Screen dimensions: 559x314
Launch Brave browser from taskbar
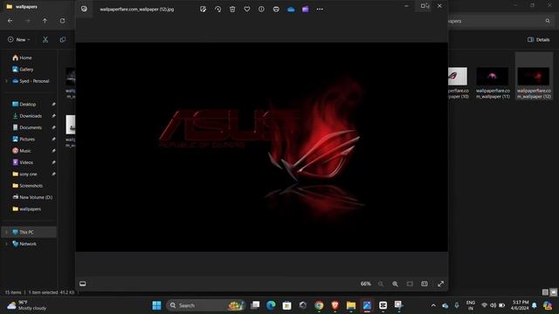(x=335, y=305)
